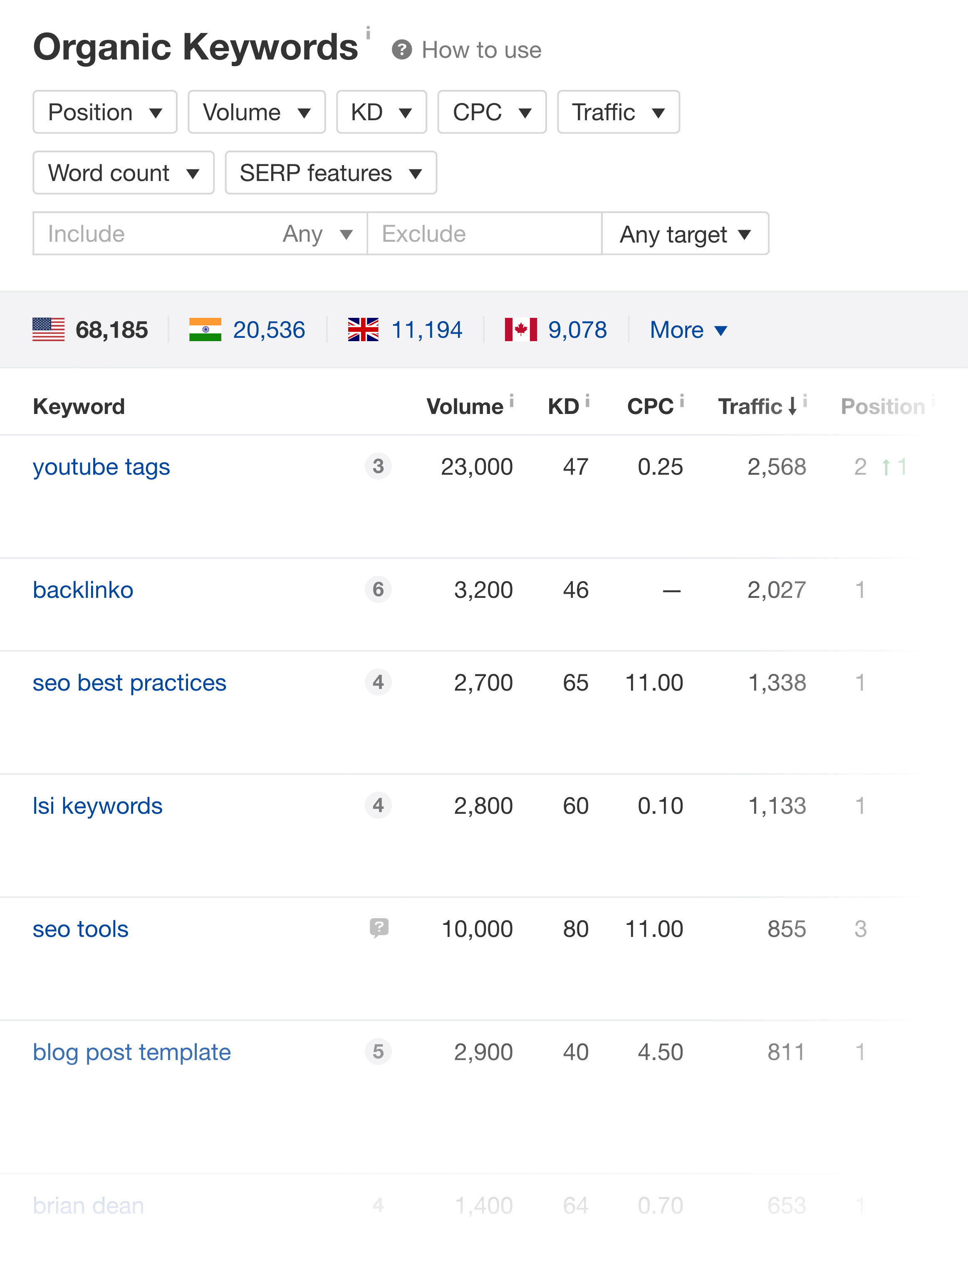The image size is (968, 1261).
Task: Sort by the Traffic column header
Action: (x=750, y=406)
